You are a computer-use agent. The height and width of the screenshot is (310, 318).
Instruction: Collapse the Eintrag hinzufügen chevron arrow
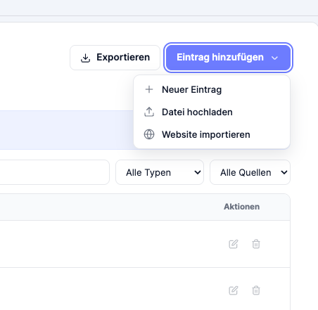point(274,58)
